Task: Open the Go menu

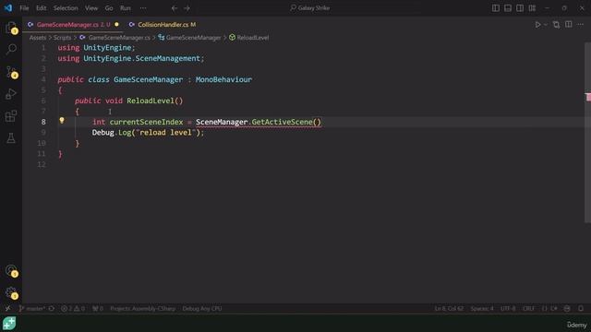Action: pyautogui.click(x=109, y=8)
